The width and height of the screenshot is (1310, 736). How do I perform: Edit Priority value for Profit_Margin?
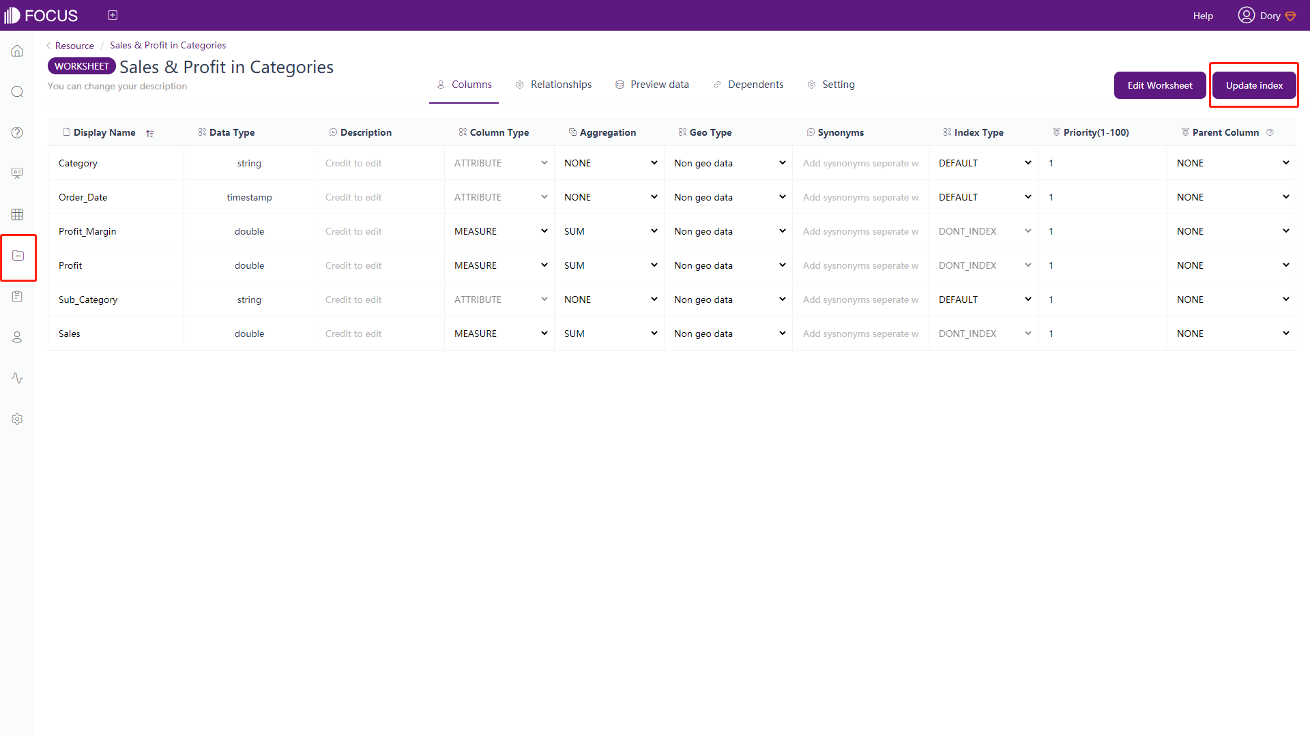pyautogui.click(x=1103, y=231)
